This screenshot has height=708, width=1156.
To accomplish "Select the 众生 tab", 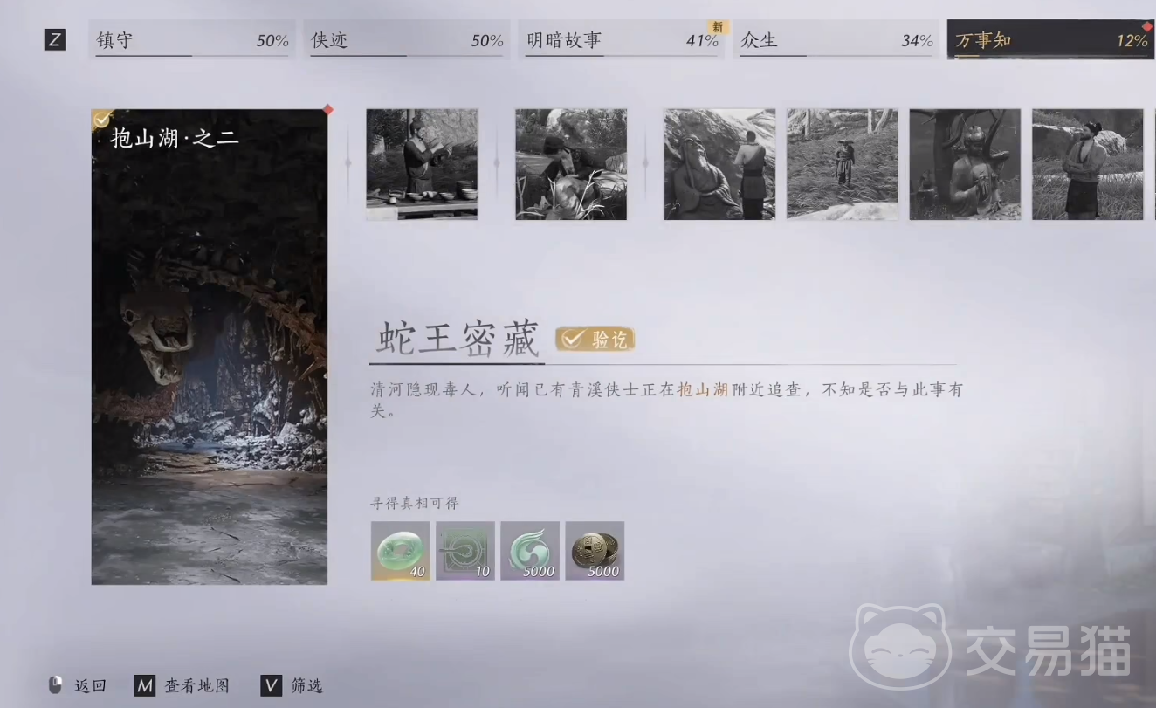I will point(836,40).
